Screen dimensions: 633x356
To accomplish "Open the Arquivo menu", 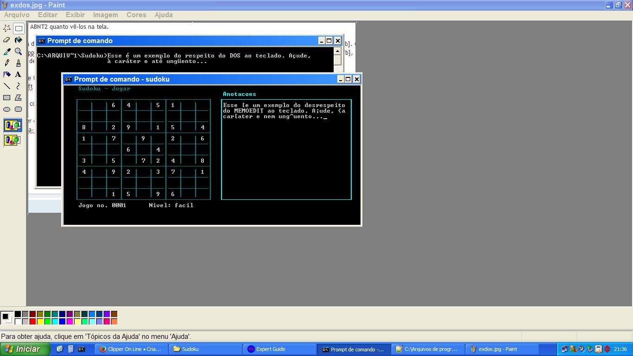I will [x=17, y=15].
